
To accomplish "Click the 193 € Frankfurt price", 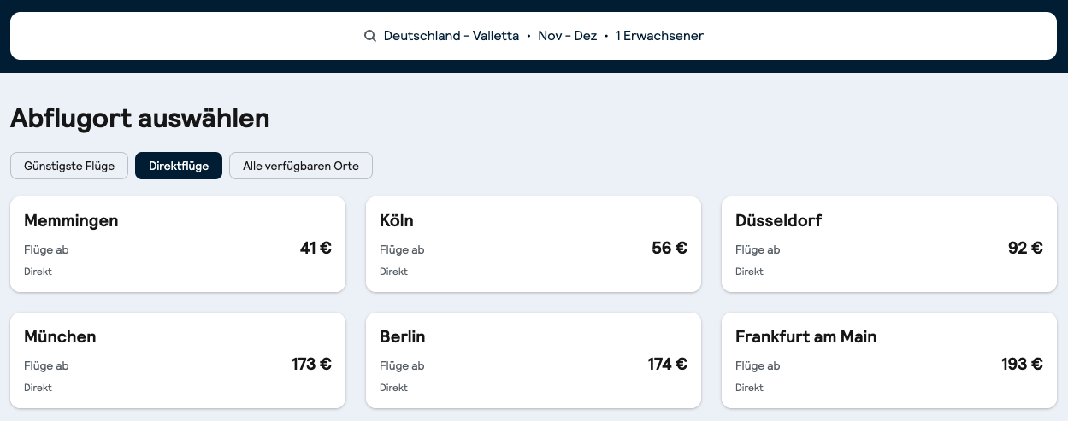I will [x=1022, y=365].
